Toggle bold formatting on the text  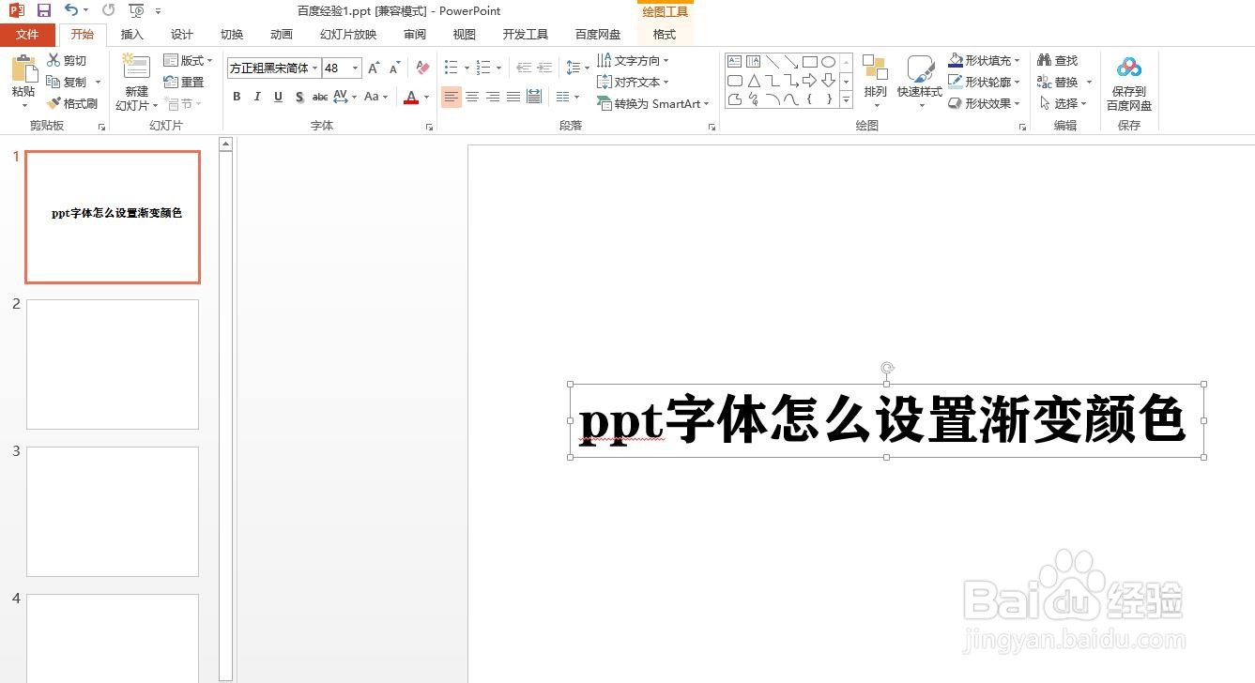pyautogui.click(x=237, y=97)
